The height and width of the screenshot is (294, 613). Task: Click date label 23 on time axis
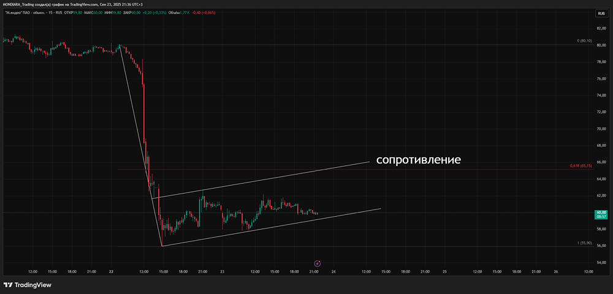click(222, 271)
